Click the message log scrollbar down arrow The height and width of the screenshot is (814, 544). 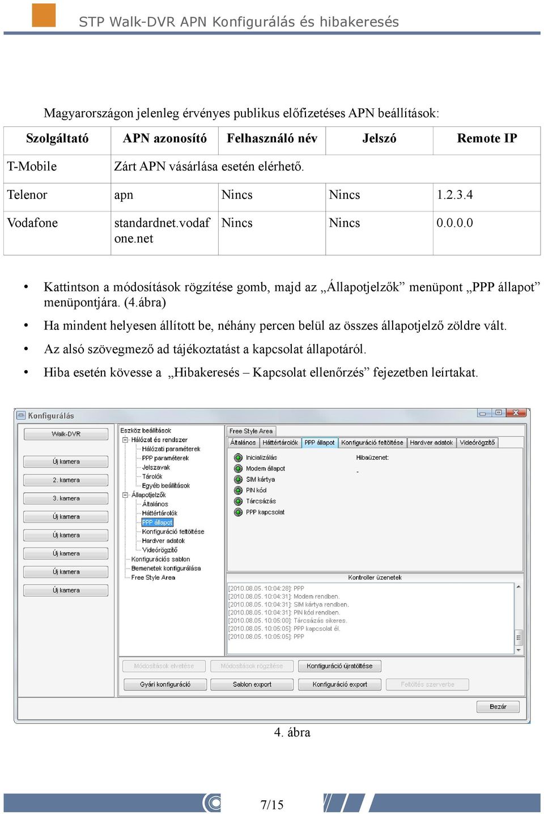click(518, 650)
